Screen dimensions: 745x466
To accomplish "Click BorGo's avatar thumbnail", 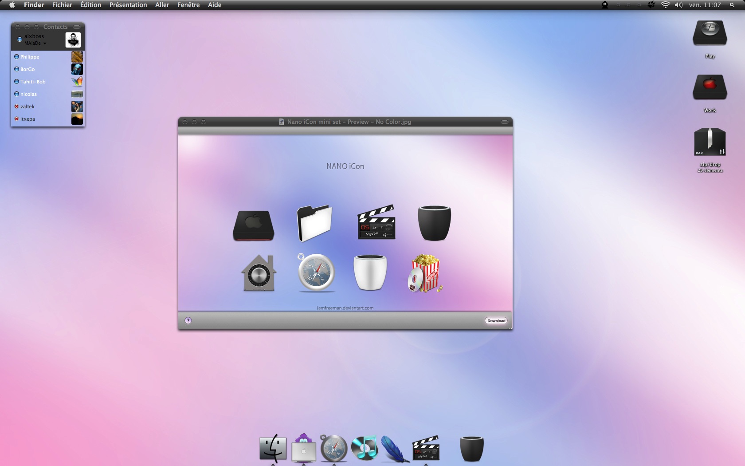I will (x=77, y=69).
